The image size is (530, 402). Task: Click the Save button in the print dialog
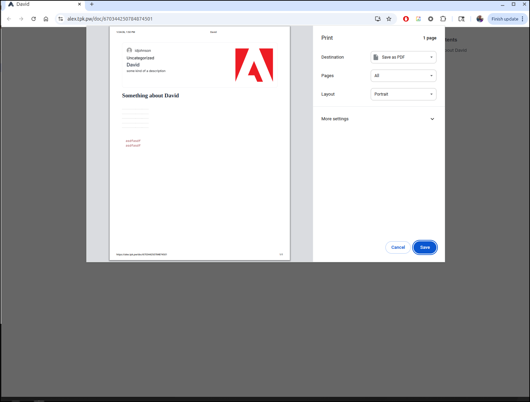(x=425, y=247)
